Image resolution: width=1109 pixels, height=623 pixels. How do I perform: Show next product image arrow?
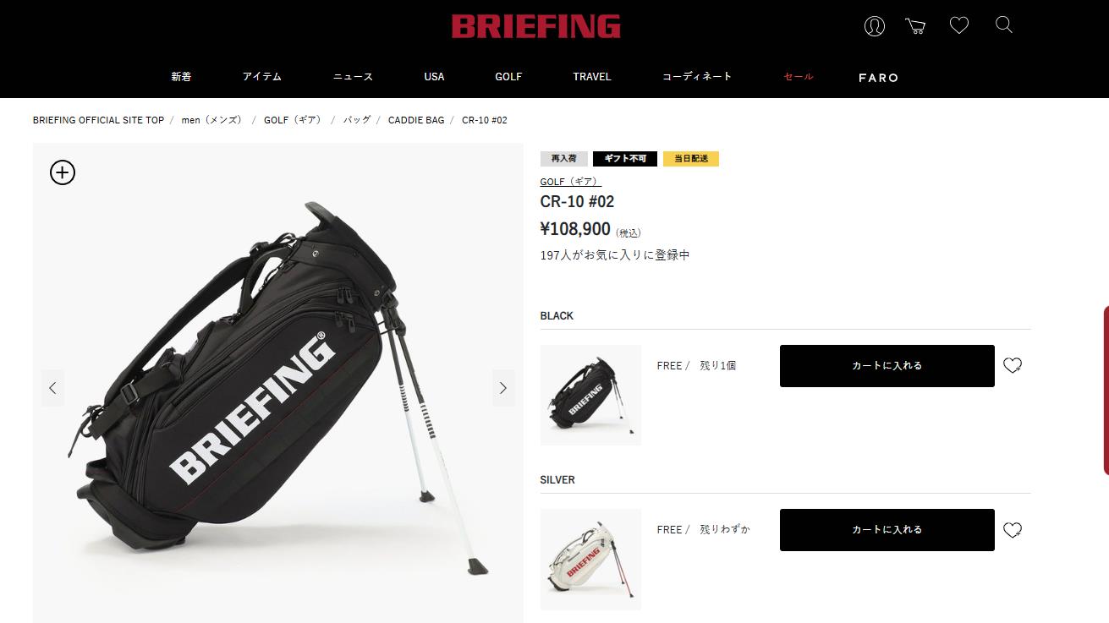point(503,388)
